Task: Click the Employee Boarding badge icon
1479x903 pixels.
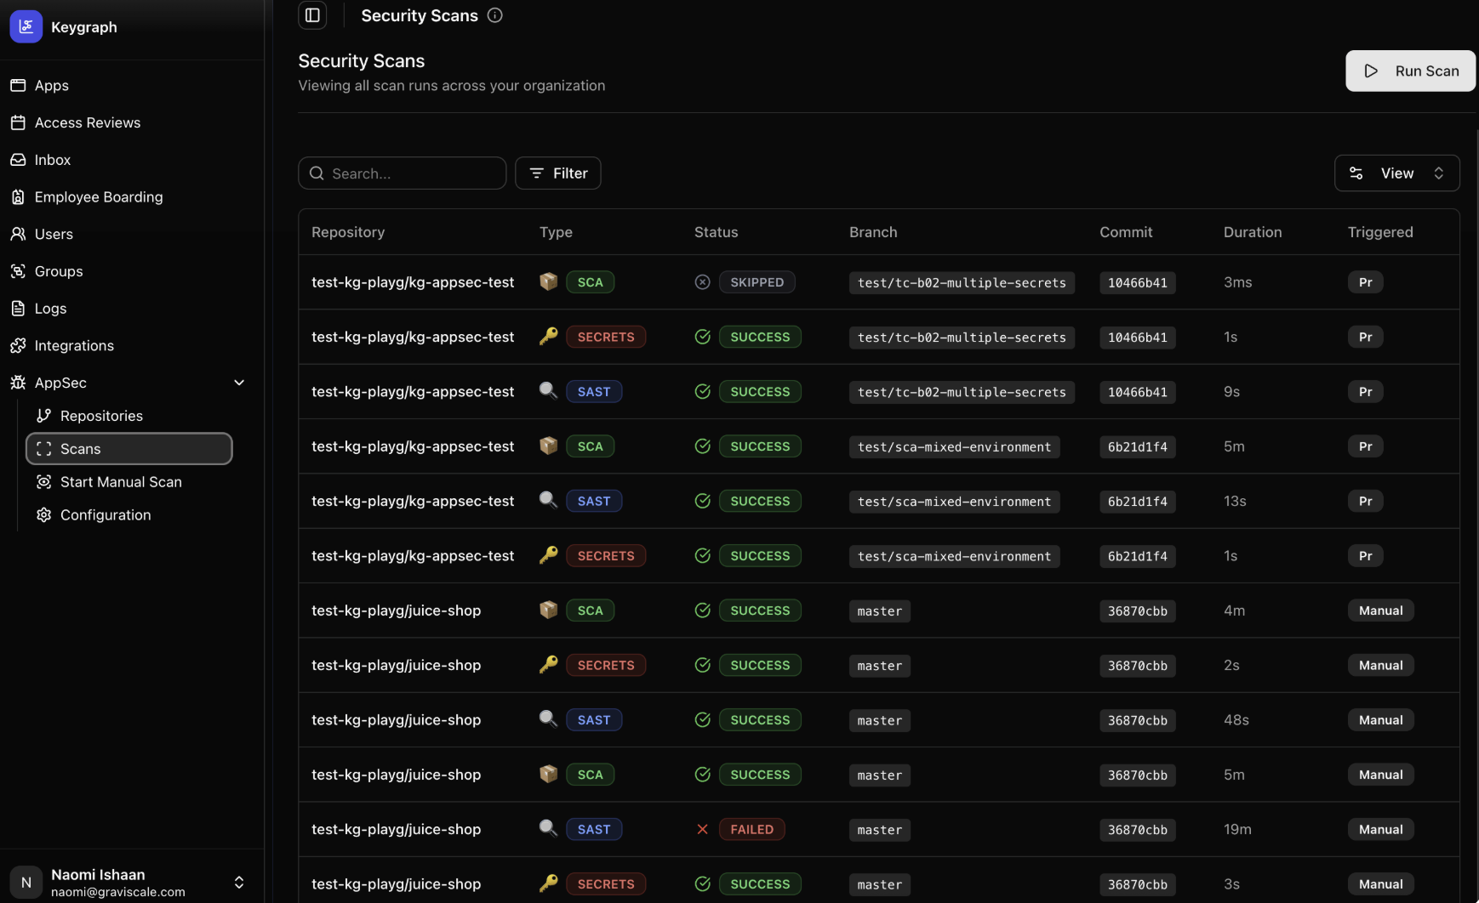Action: click(18, 196)
